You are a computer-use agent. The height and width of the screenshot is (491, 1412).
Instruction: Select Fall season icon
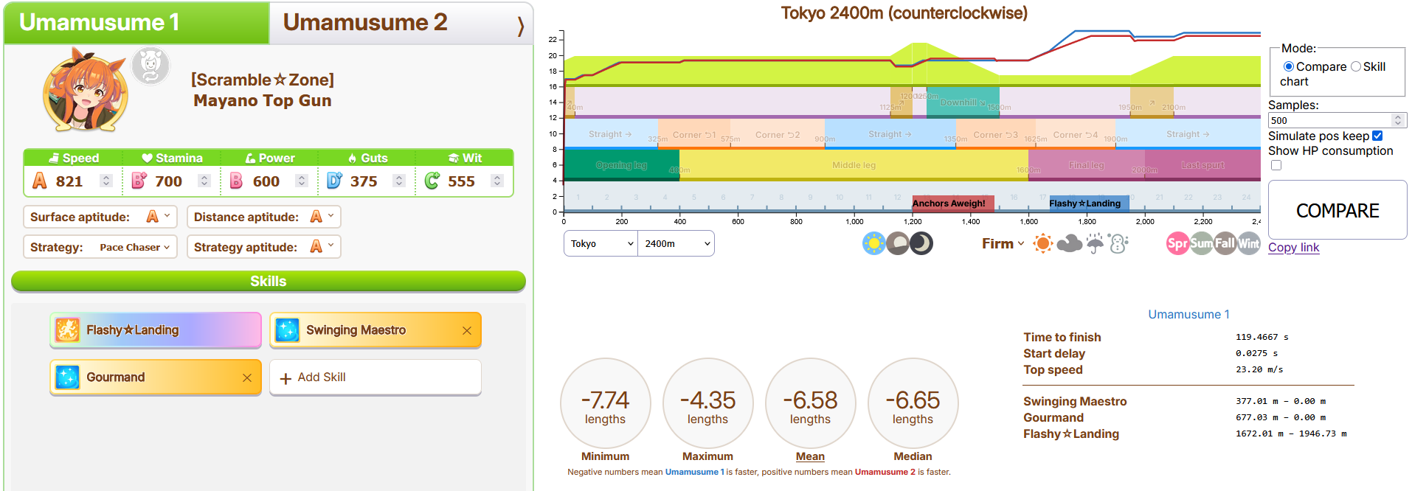coord(1225,243)
